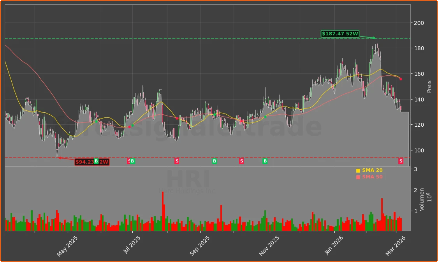The image size is (438, 262).
Task: Click the green B buy marker below mid-September
Action: [214, 161]
